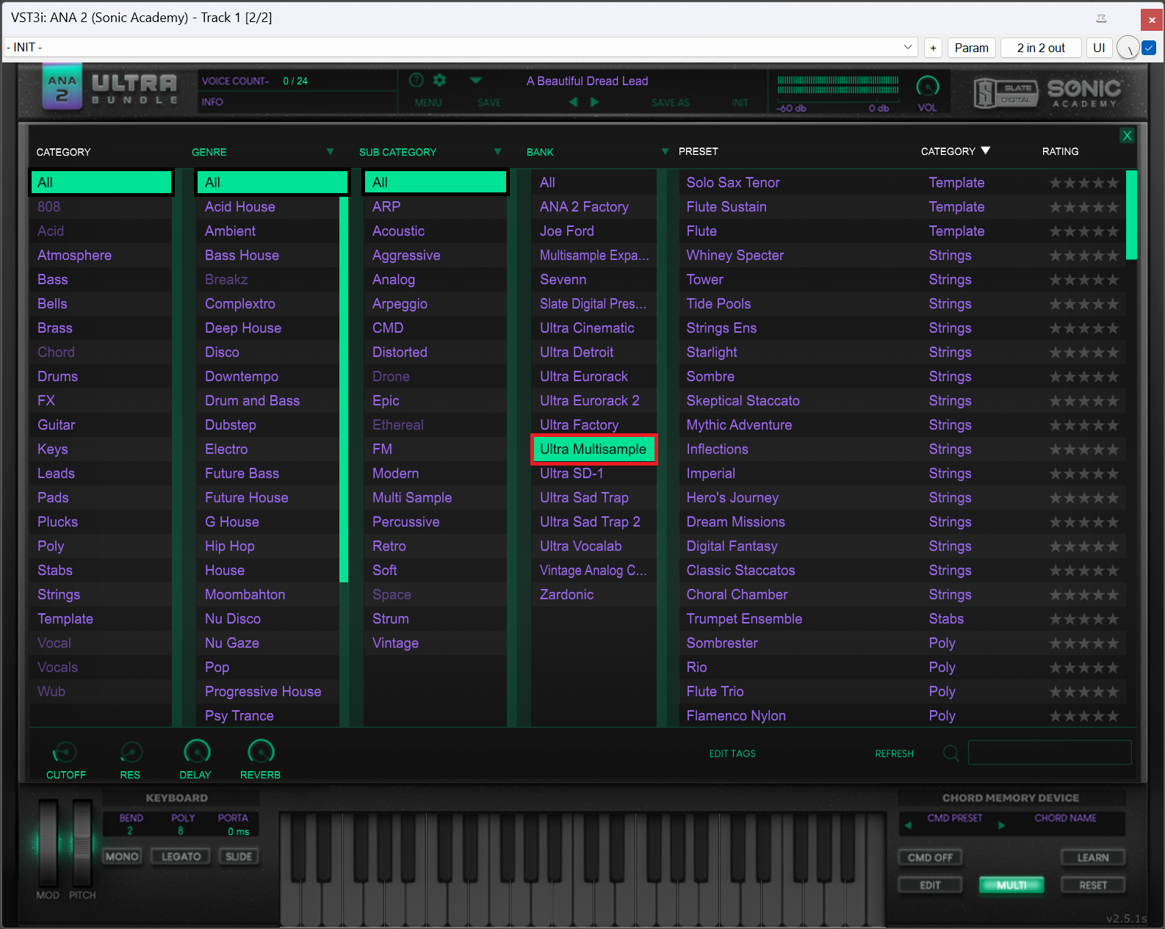Viewport: 1165px width, 929px height.
Task: Rate Starlight preset stars
Action: coord(1084,353)
